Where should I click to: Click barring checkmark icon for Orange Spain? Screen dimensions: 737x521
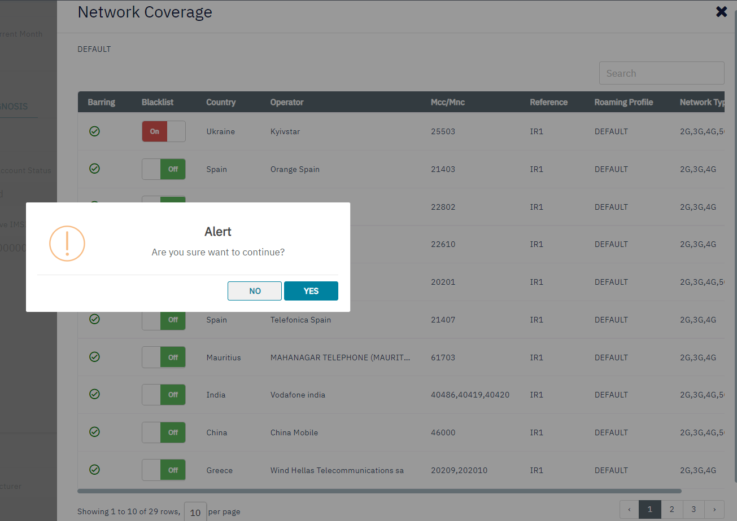click(x=95, y=169)
